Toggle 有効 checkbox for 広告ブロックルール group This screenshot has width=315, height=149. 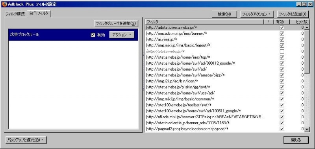click(93, 35)
